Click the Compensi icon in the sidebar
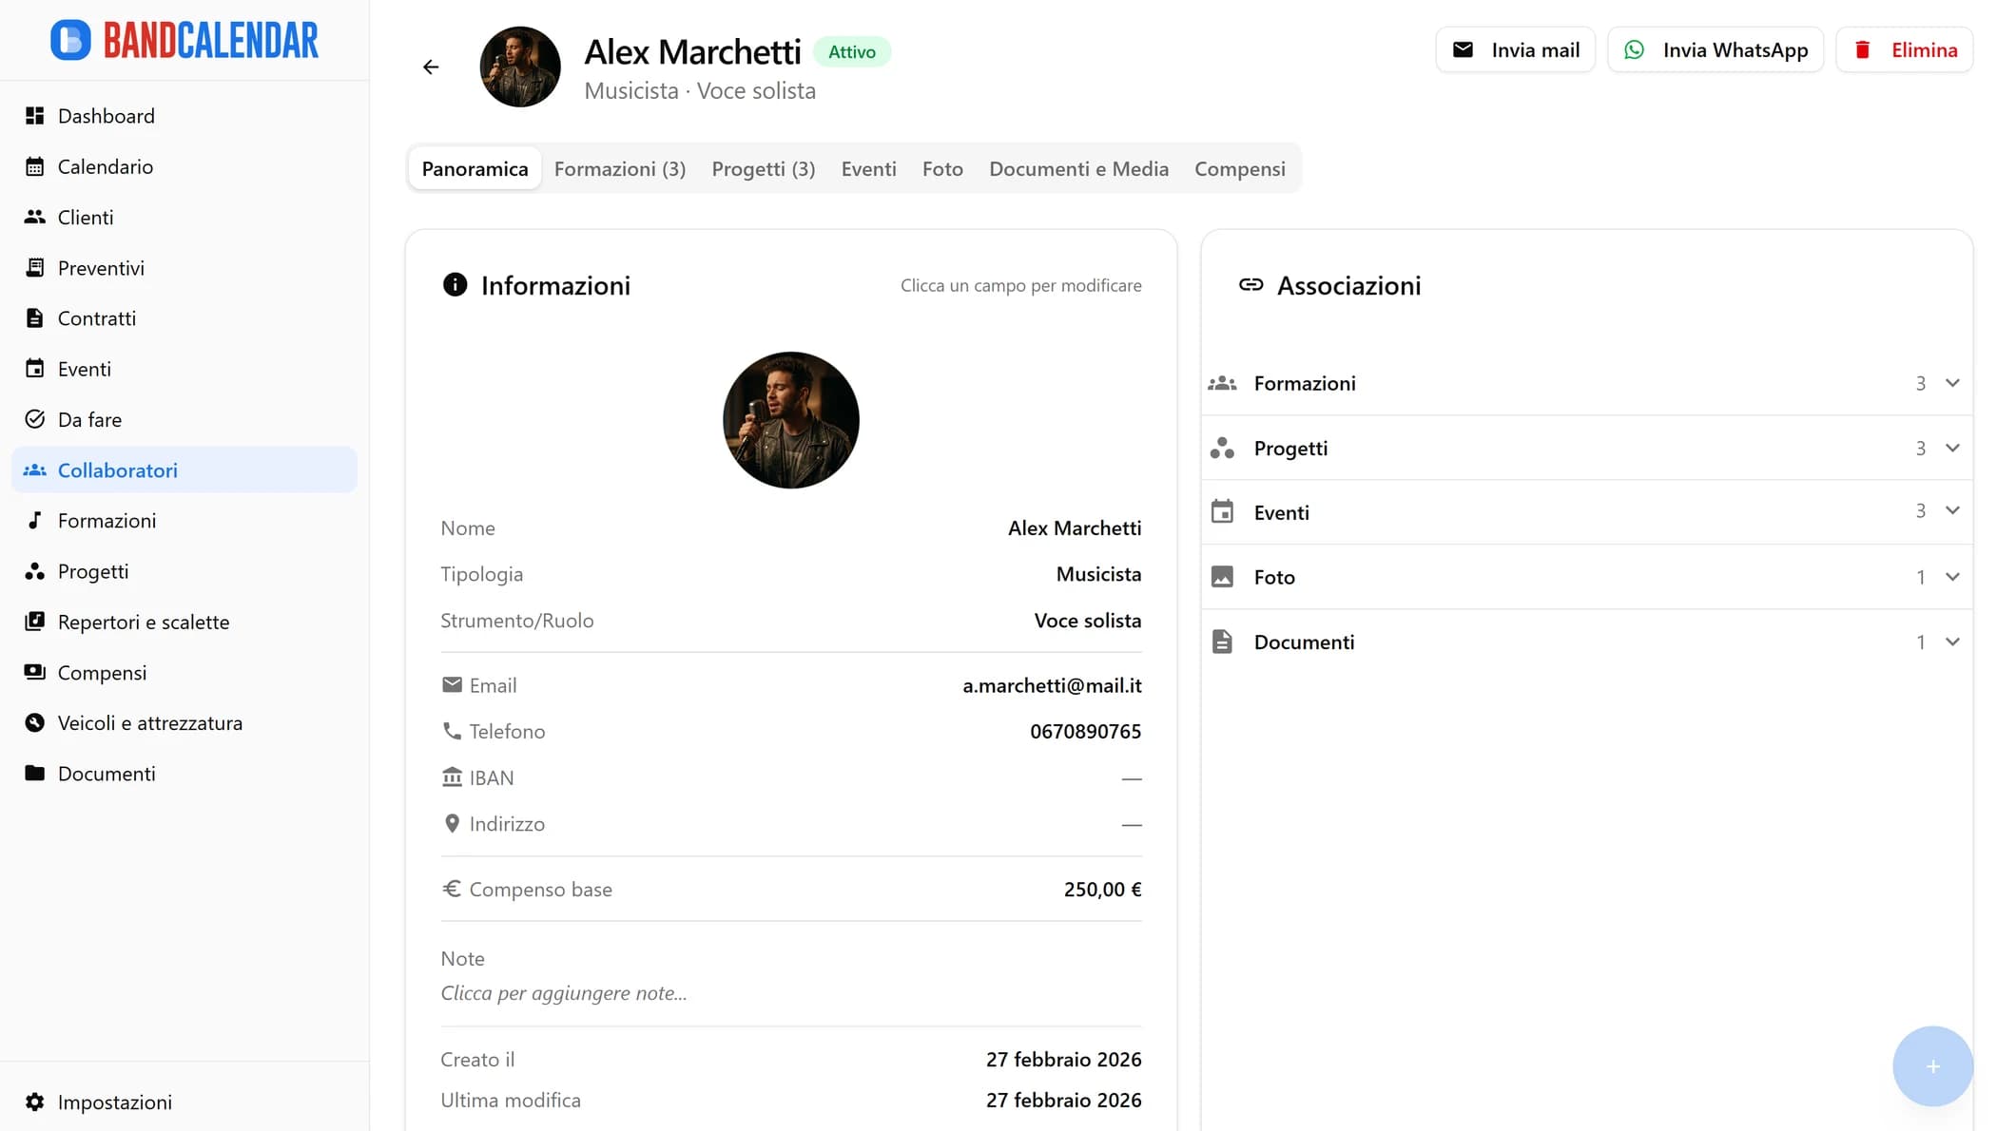This screenshot has height=1131, width=1997. click(x=34, y=672)
